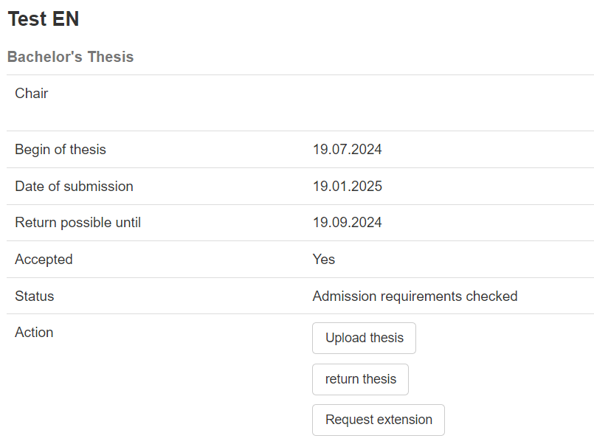The image size is (594, 444).
Task: Click 'EN' in the page title
Action: [x=66, y=19]
